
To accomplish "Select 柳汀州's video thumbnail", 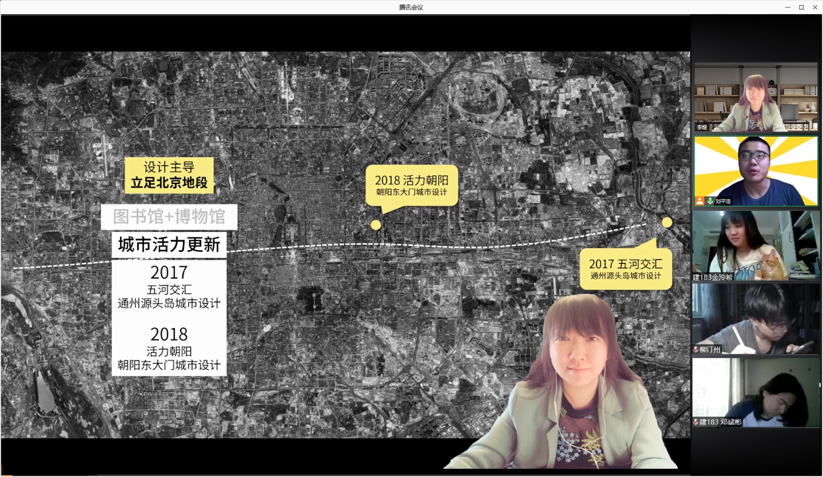I will (x=756, y=319).
